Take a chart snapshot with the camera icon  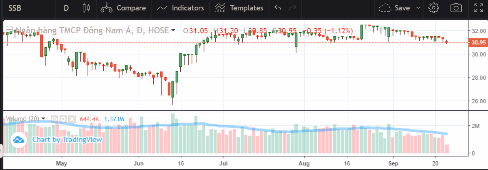point(456,7)
